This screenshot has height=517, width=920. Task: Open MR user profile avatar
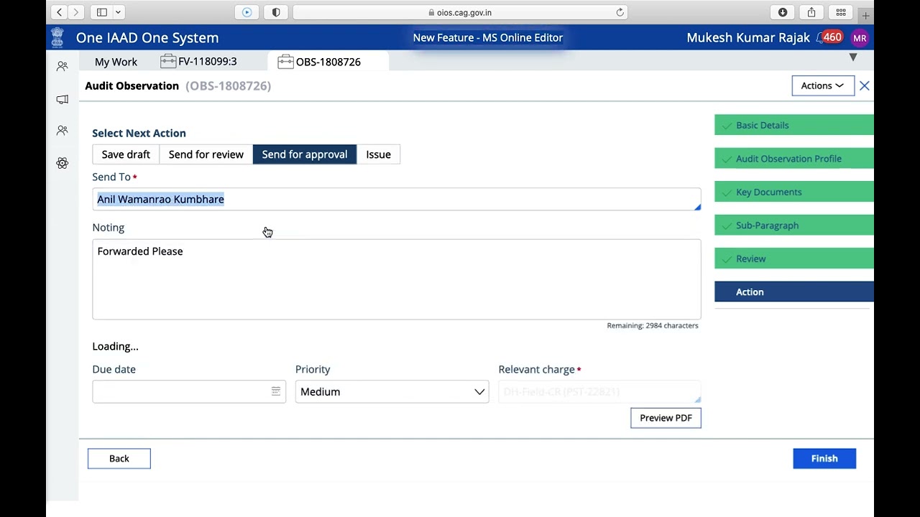tap(860, 38)
